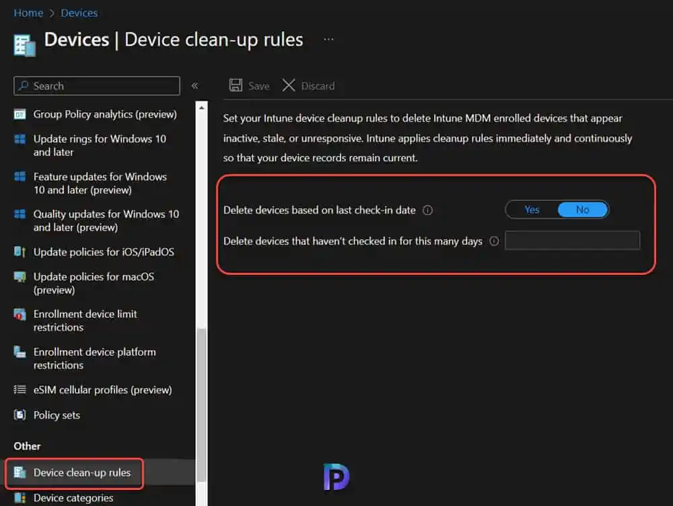Click the eSIM cellular profiles list icon
This screenshot has height=506, width=673.
20,390
